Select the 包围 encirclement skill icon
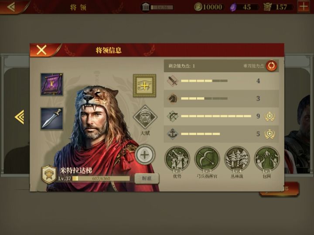The width and height of the screenshot is (314, 235). coord(267,159)
